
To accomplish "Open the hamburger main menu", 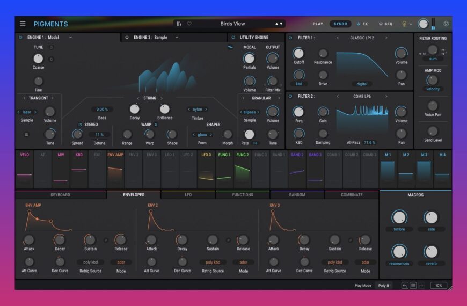I will click(23, 24).
